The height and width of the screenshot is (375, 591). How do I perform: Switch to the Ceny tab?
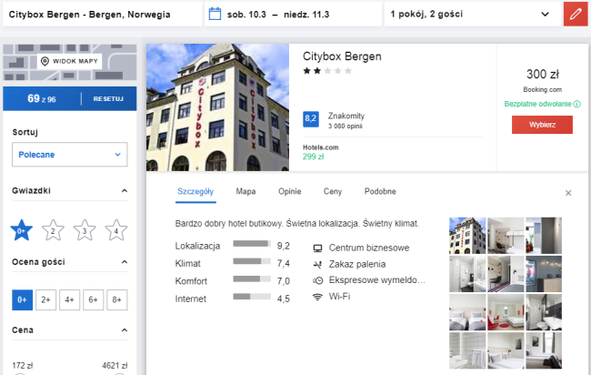pyautogui.click(x=333, y=192)
